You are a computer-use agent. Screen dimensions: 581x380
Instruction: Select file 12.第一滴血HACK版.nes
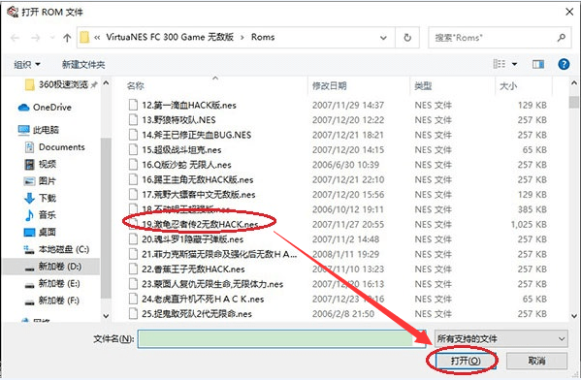(189, 106)
